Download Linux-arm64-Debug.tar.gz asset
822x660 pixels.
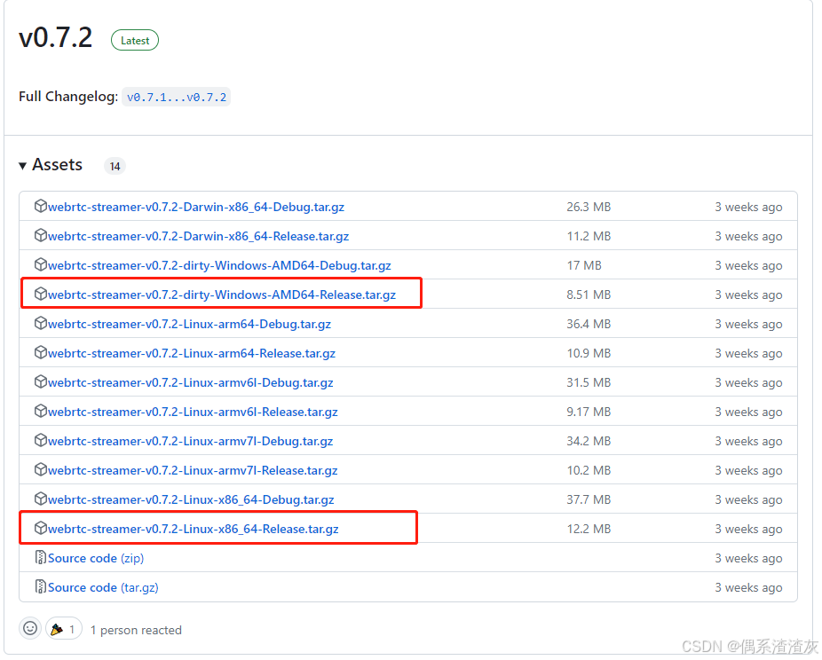point(189,325)
